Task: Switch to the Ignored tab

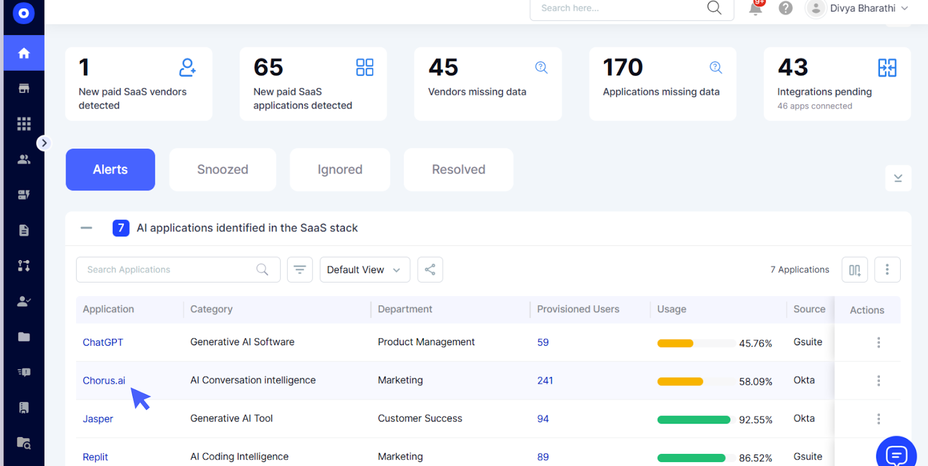Action: (x=340, y=169)
